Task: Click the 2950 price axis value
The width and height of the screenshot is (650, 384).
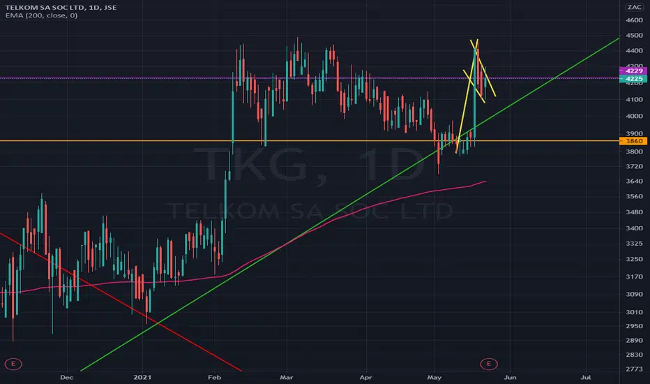Action: 634,326
